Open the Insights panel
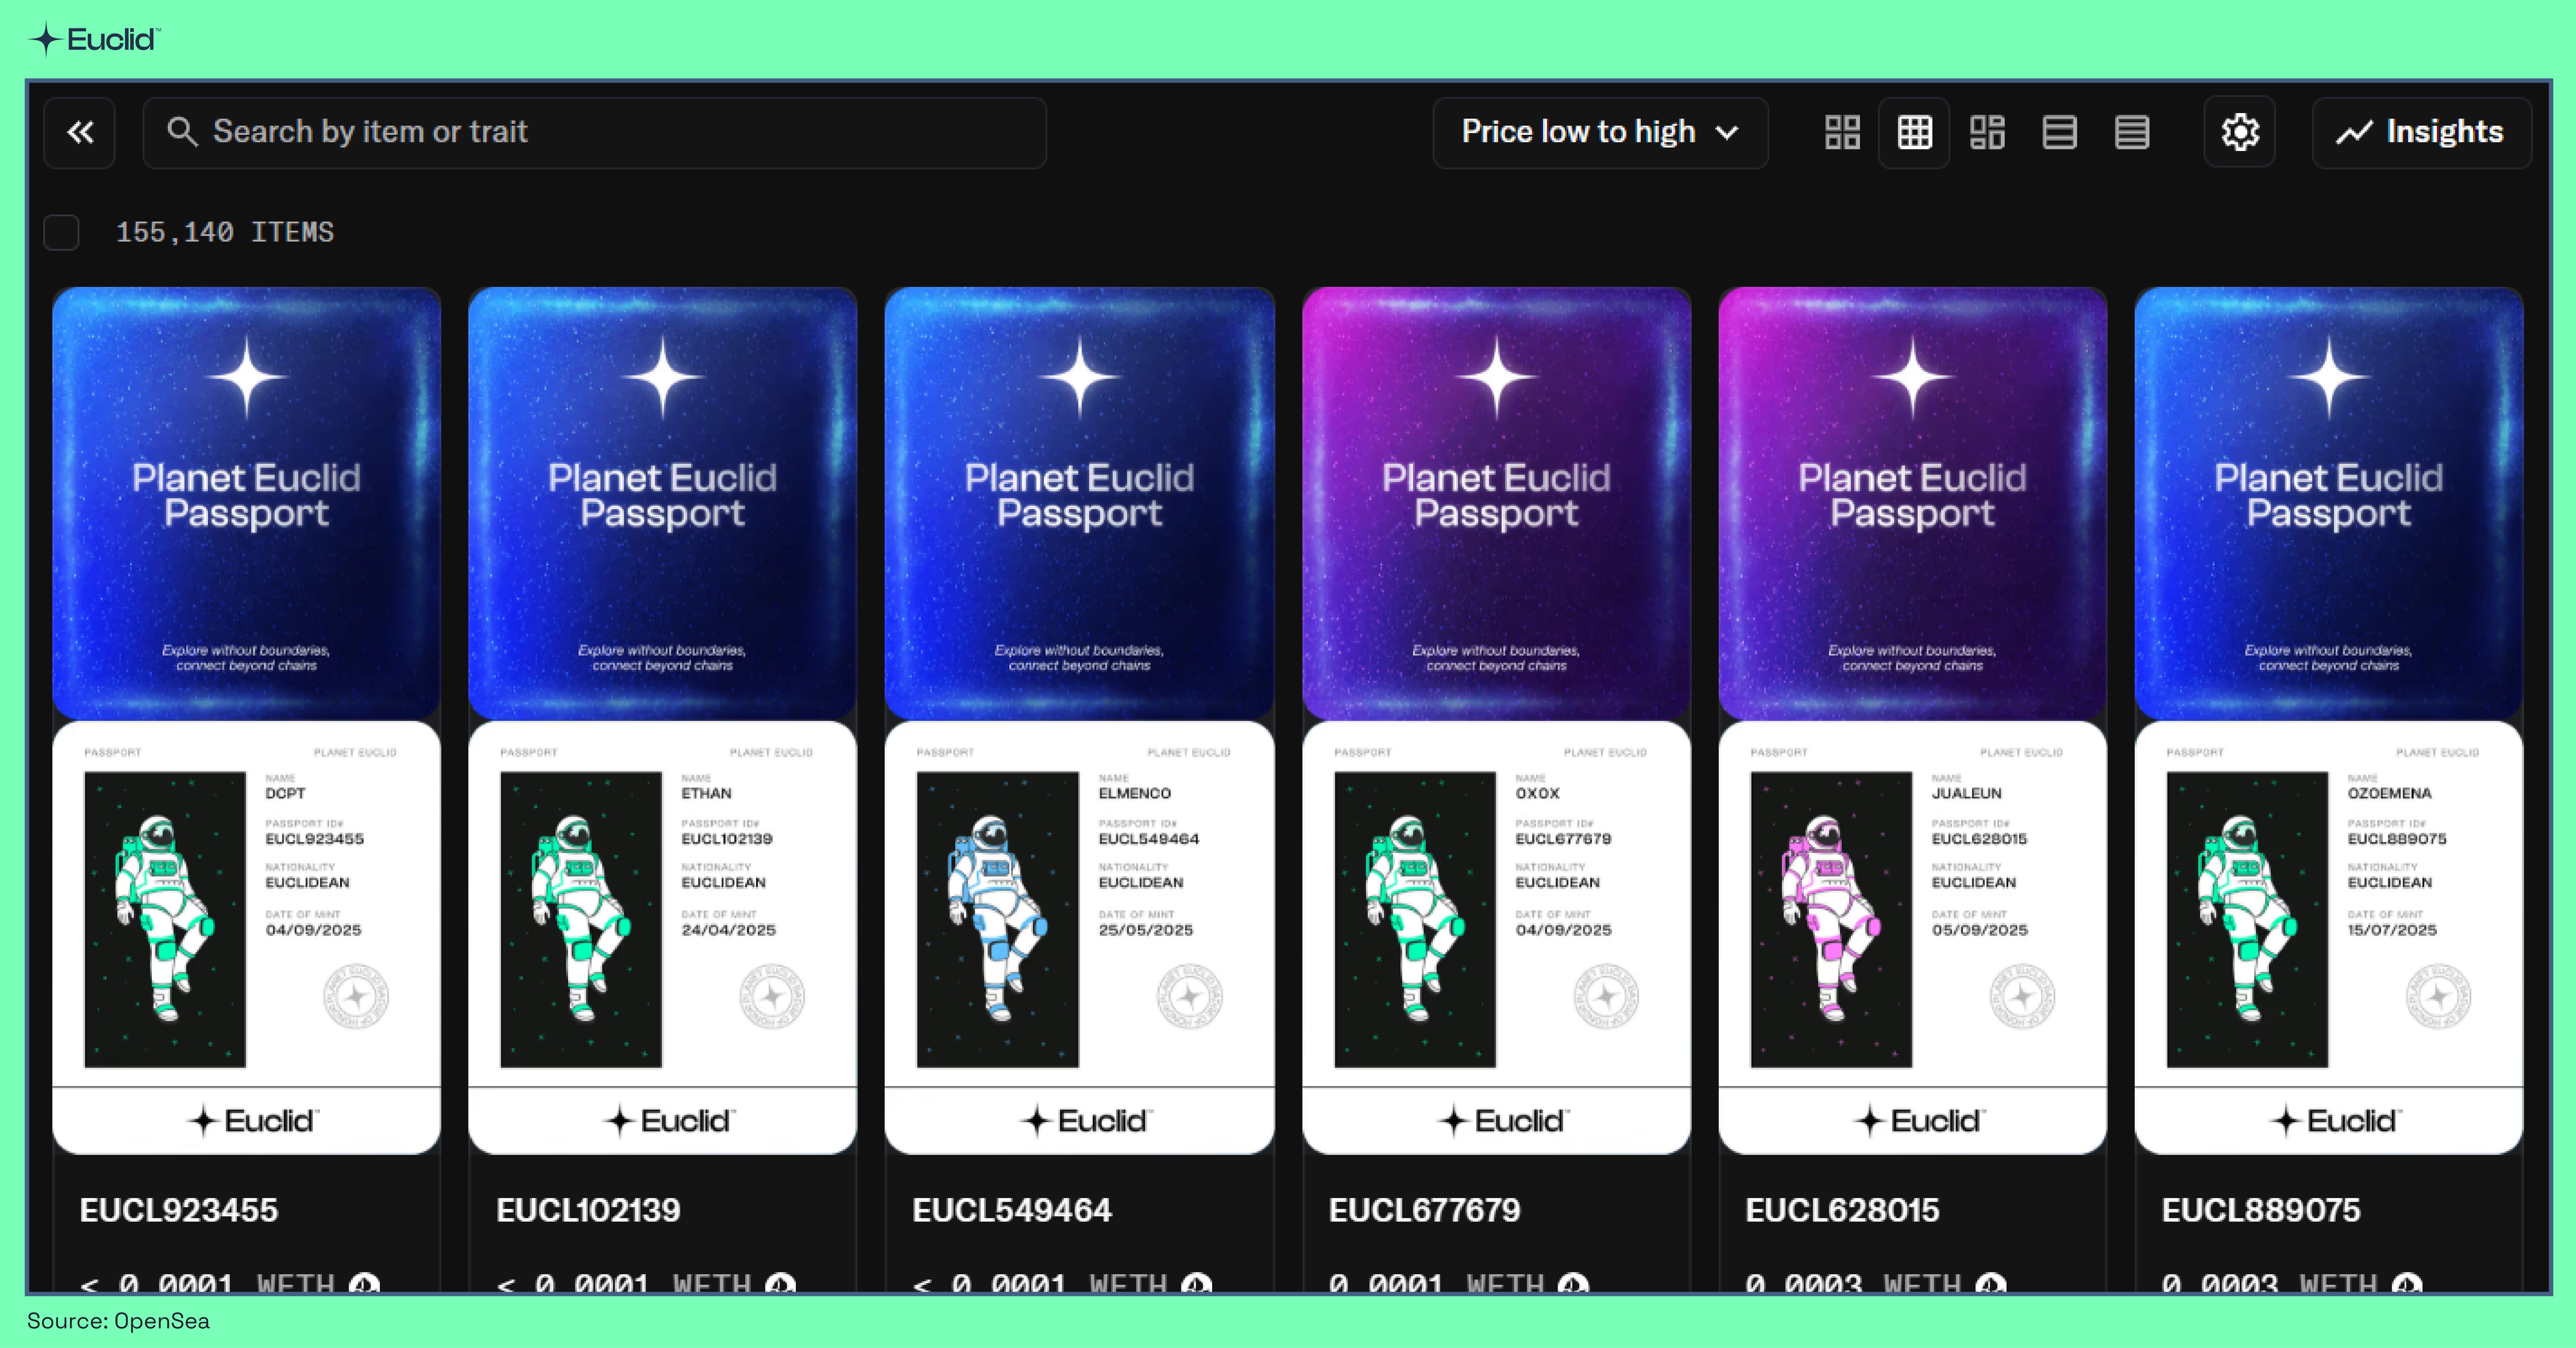2576x1348 pixels. click(x=2421, y=132)
